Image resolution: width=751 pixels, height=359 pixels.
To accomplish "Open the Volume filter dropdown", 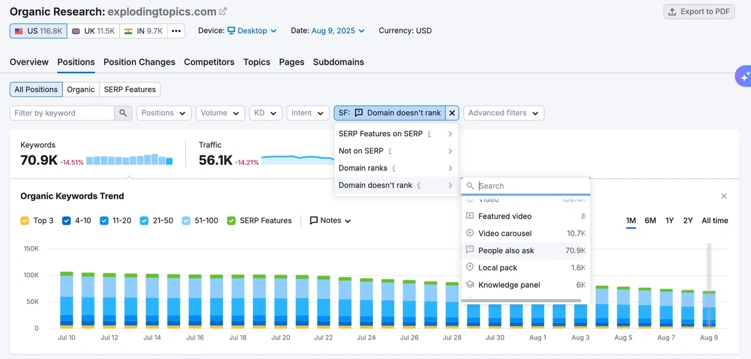I will 220,113.
